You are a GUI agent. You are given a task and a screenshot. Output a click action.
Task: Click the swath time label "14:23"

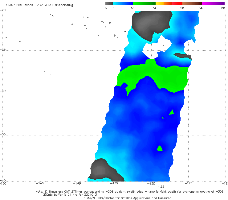[x=160, y=187]
